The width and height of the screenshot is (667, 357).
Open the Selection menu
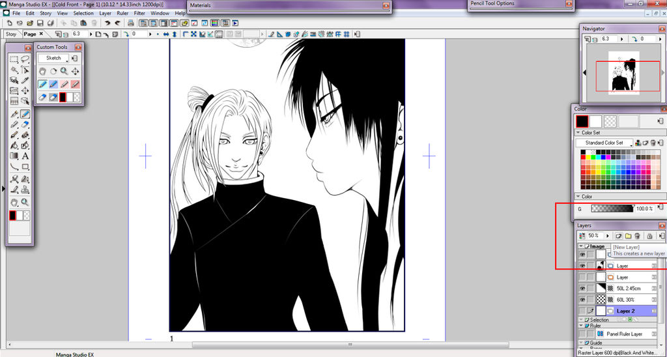click(83, 13)
